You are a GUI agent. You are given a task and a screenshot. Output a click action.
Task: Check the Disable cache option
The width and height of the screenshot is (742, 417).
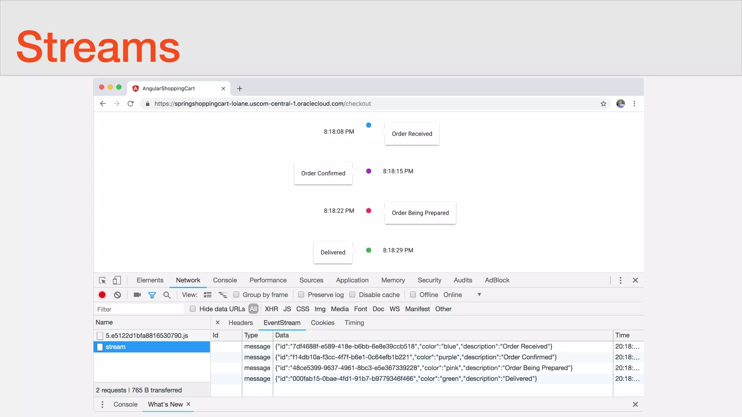tap(352, 294)
